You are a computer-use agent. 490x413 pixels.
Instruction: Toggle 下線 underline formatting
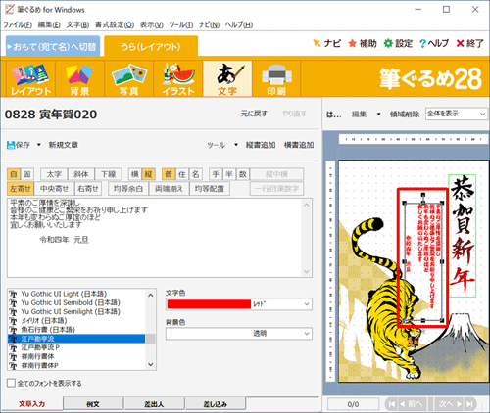(x=108, y=174)
